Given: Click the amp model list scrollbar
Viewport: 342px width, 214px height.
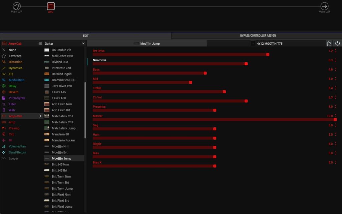Looking at the screenshot, I should pos(85,110).
